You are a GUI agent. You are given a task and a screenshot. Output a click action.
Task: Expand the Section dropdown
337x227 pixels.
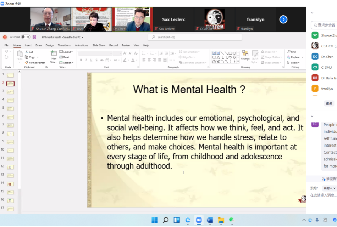pyautogui.click(x=66, y=63)
